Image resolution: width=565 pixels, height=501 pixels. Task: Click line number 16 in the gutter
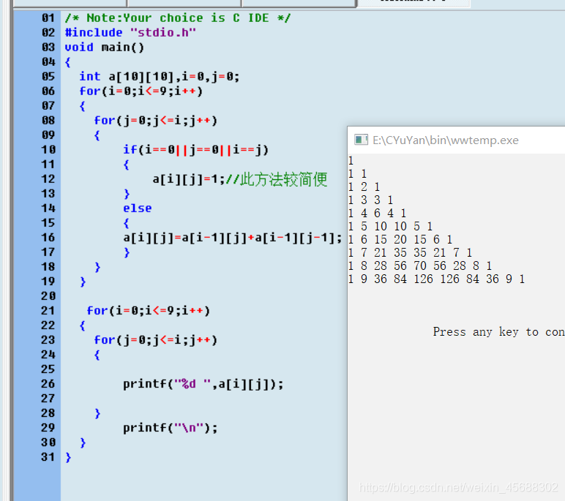pyautogui.click(x=48, y=238)
